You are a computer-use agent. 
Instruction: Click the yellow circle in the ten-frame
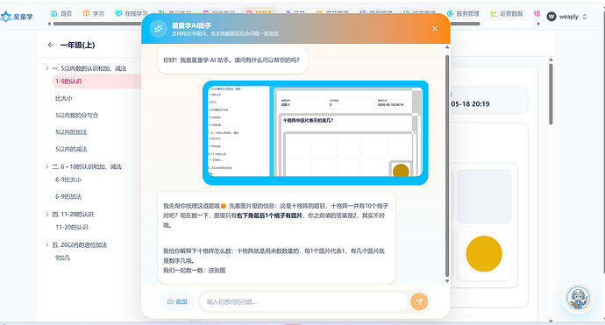(x=484, y=254)
